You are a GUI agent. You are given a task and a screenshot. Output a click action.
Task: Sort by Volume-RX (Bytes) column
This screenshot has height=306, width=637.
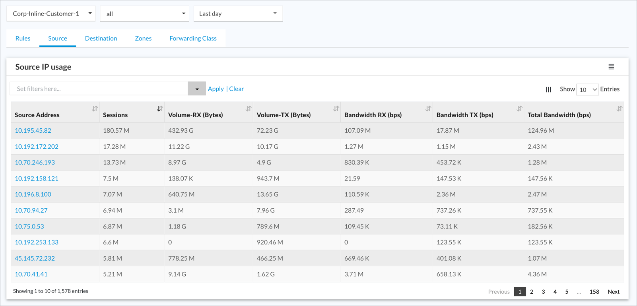249,108
